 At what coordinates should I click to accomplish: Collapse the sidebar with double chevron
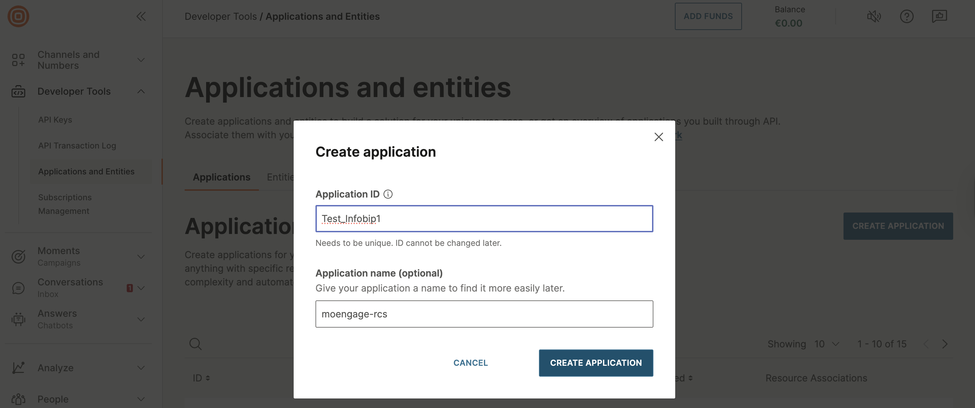click(141, 16)
